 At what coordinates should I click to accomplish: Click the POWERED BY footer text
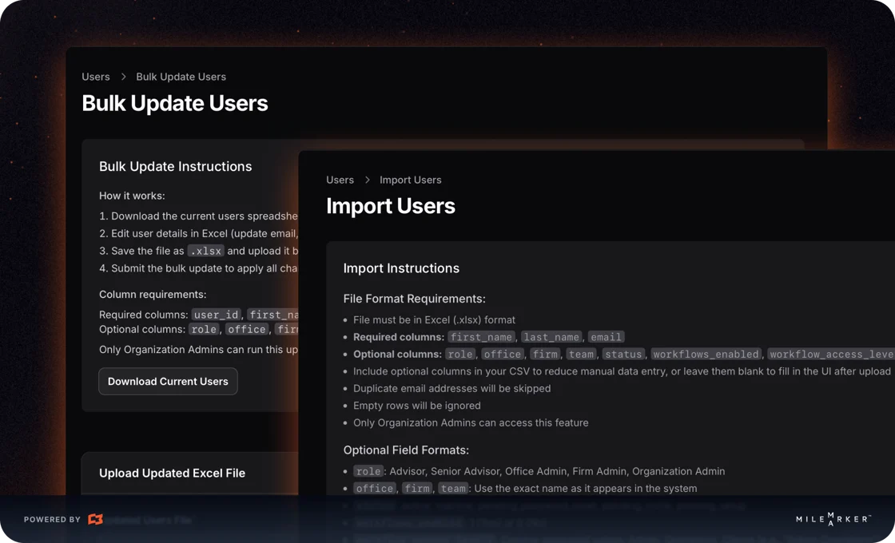pyautogui.click(x=52, y=520)
